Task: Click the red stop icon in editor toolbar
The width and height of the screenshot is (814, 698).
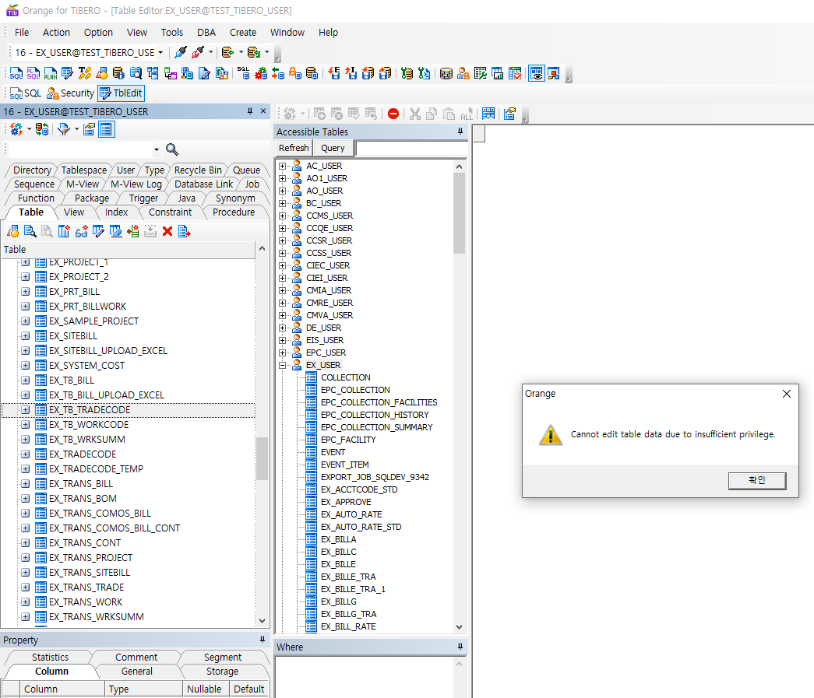Action: 393,114
